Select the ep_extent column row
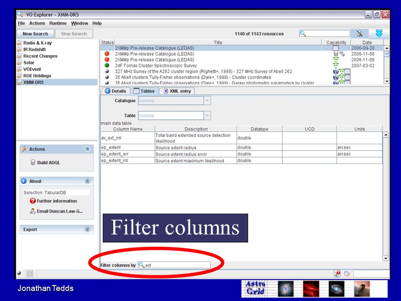Screen dimensions: 401x301 241,148
